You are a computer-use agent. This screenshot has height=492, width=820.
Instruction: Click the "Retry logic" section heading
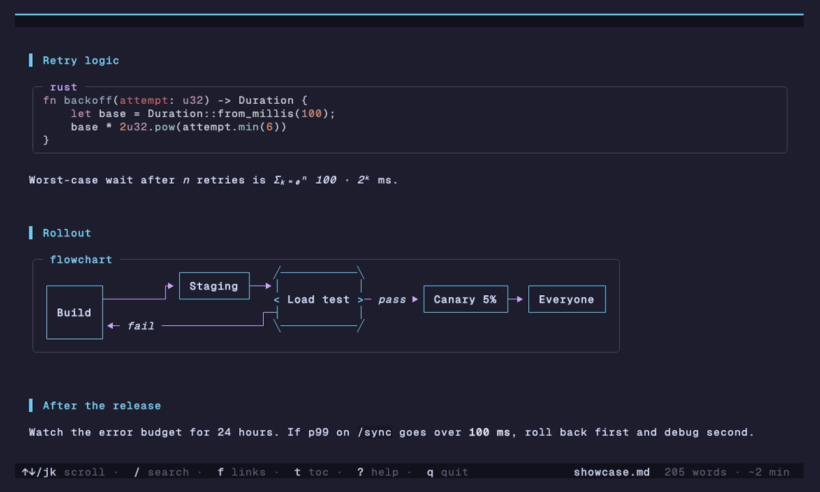pyautogui.click(x=81, y=60)
